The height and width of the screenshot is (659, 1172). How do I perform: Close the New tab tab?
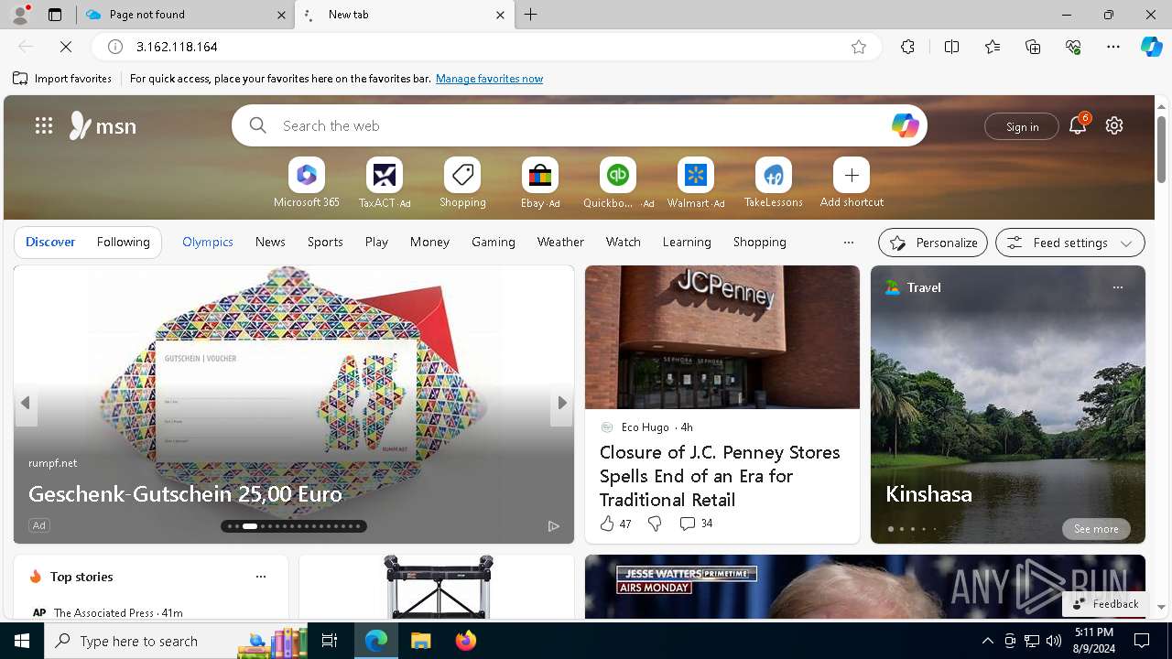pyautogui.click(x=501, y=15)
